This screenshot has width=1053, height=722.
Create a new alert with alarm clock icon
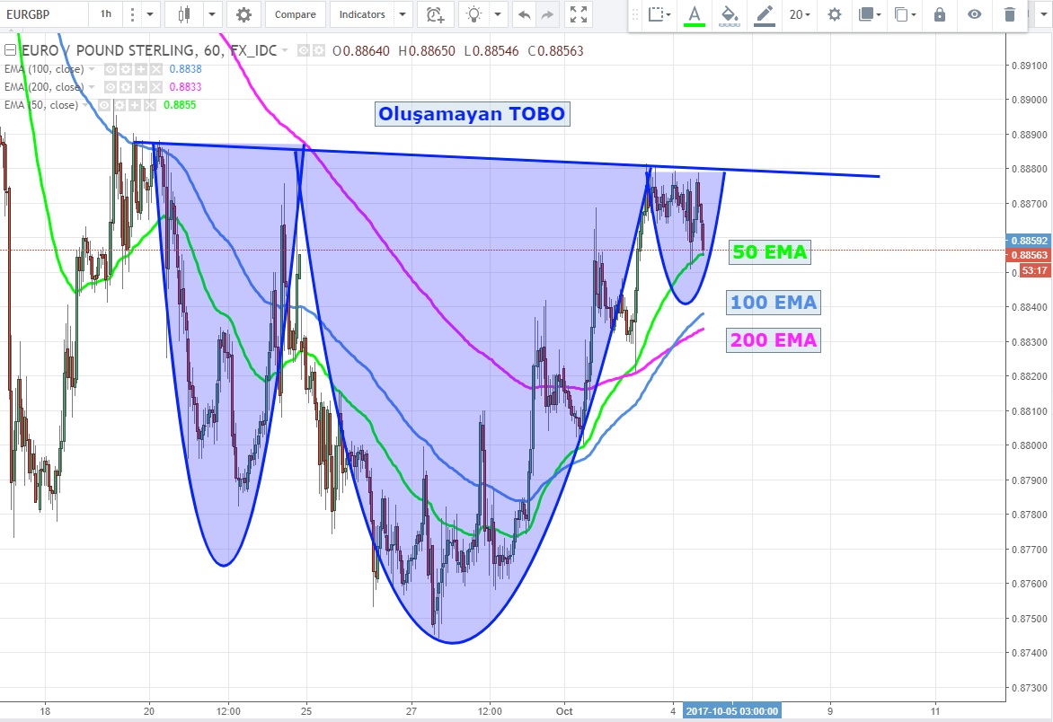coord(435,14)
